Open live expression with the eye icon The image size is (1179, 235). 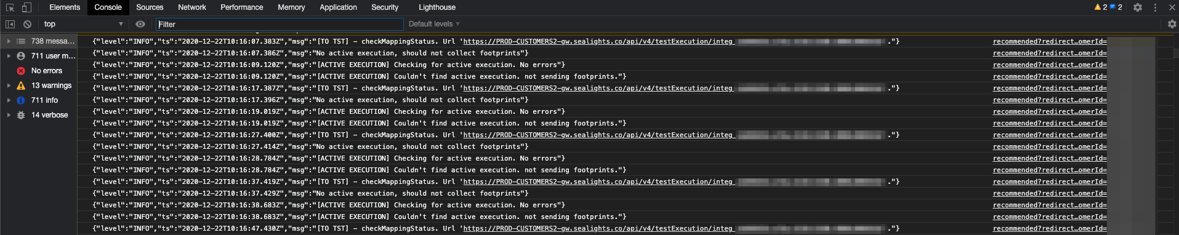click(x=140, y=24)
